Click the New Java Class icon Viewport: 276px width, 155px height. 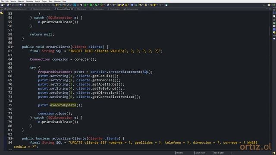[x=113, y=5]
